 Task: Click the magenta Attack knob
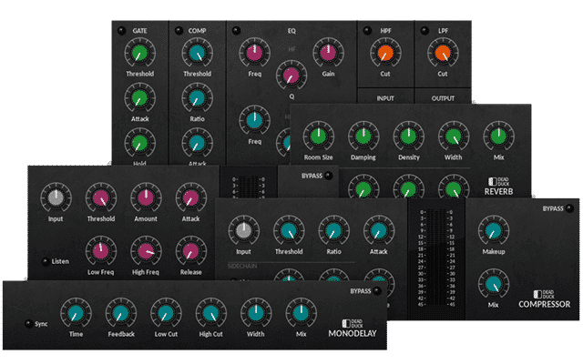tap(190, 198)
